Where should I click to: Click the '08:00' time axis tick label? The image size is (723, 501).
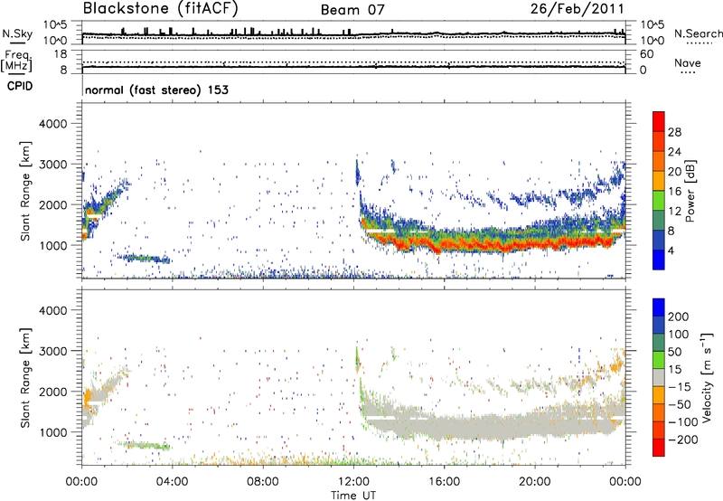tap(263, 482)
